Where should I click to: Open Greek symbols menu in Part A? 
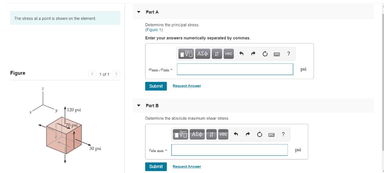[x=202, y=54]
